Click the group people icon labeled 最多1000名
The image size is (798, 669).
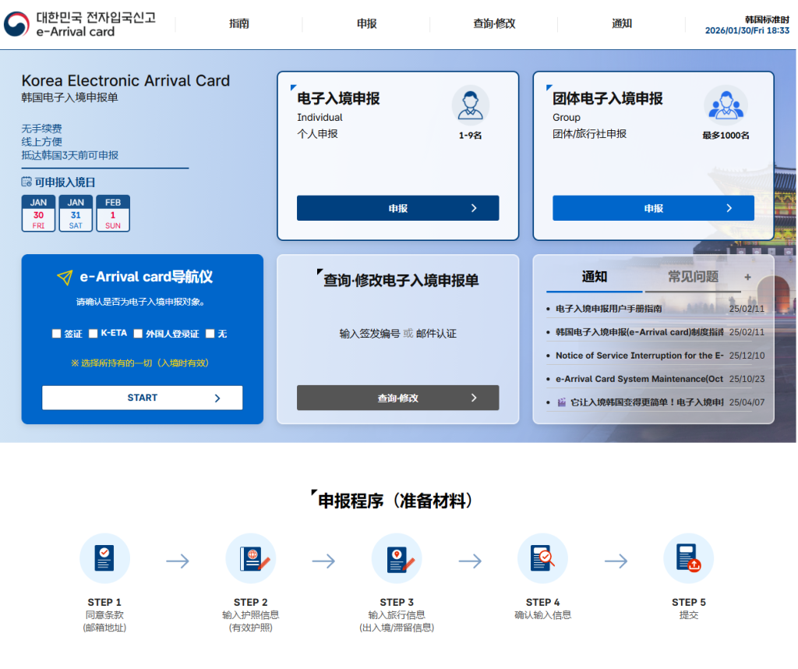(x=726, y=103)
